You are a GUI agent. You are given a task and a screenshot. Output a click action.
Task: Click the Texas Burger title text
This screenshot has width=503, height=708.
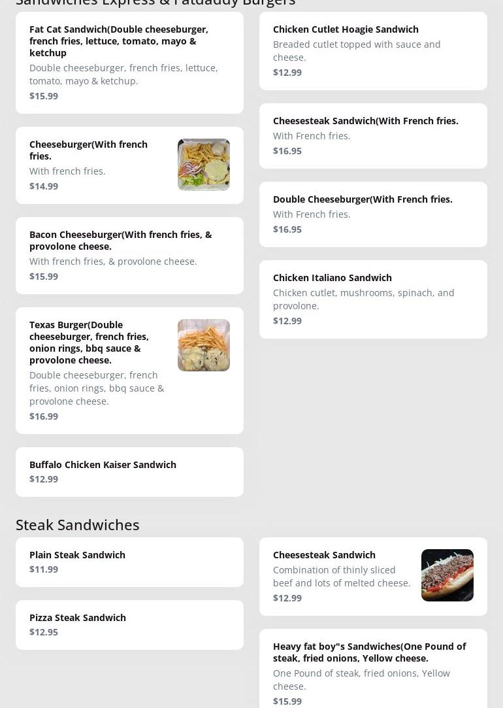[89, 343]
